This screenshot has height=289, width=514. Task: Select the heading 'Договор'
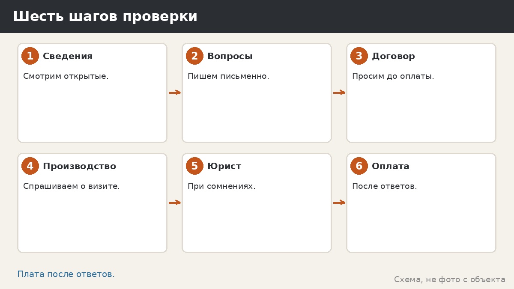(393, 56)
